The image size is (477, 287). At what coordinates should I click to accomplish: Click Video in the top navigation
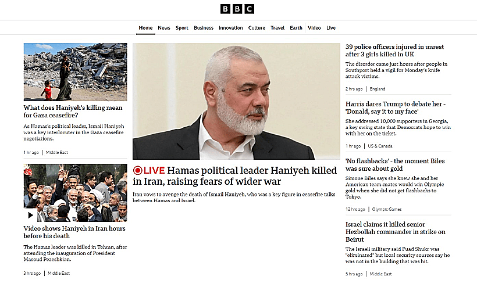(x=314, y=28)
